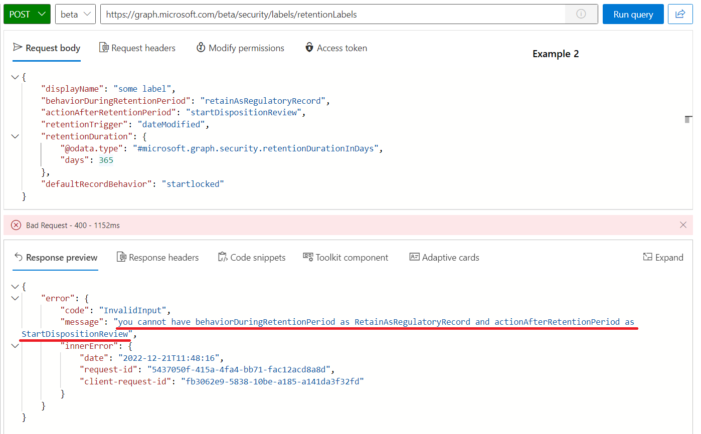Select the Modify permissions icon
701x434 pixels.
tap(201, 48)
